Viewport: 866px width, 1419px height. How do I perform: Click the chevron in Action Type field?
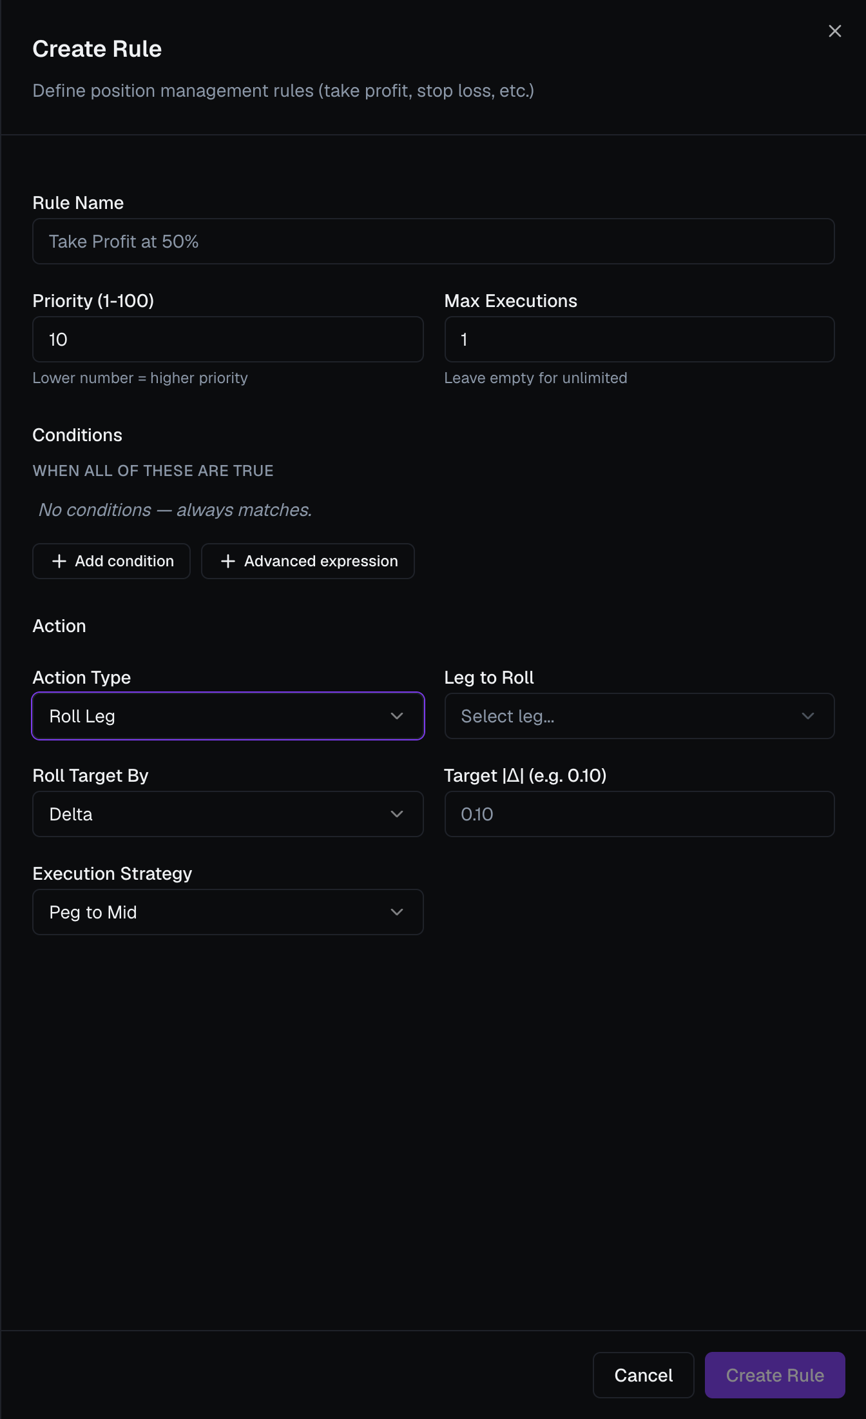tap(397, 716)
